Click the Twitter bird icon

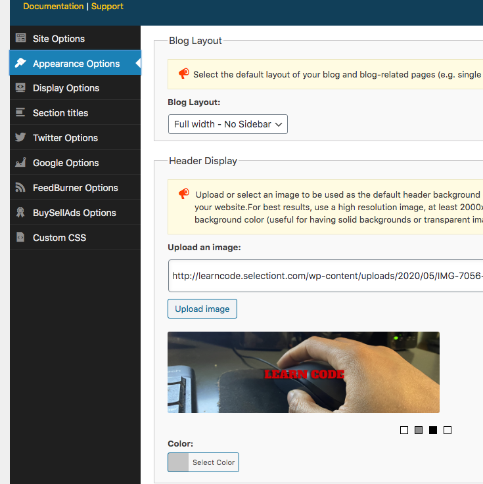[20, 137]
